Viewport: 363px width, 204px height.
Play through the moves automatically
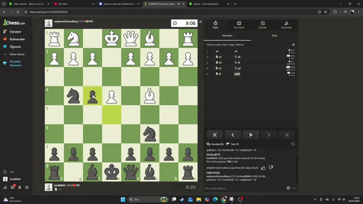[251, 135]
